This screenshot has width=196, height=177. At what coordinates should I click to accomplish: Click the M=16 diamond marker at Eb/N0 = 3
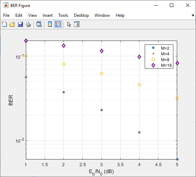[101, 51]
